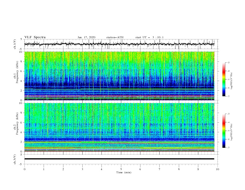Click the ch.1 spectrogram color bar
Viewport: 245px width, 190px height.
point(224,79)
